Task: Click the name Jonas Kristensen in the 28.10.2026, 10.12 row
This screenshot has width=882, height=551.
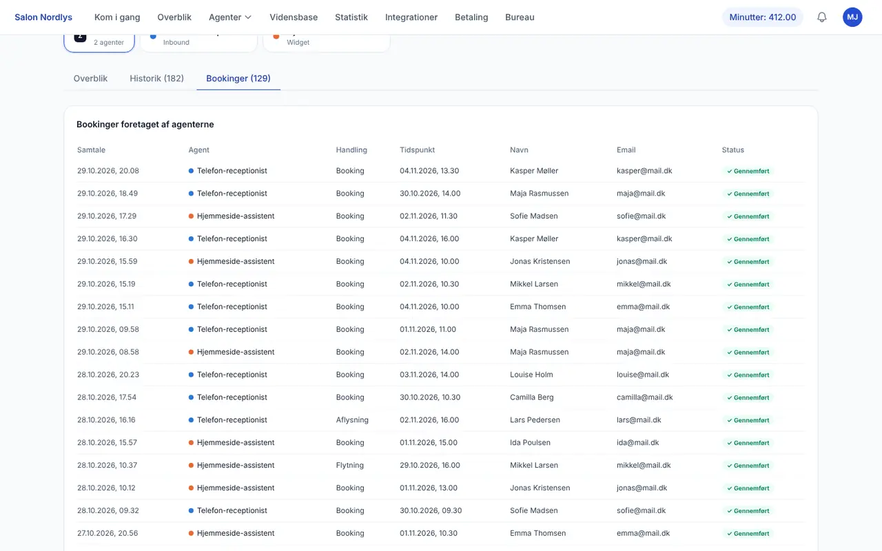Action: 540,489
